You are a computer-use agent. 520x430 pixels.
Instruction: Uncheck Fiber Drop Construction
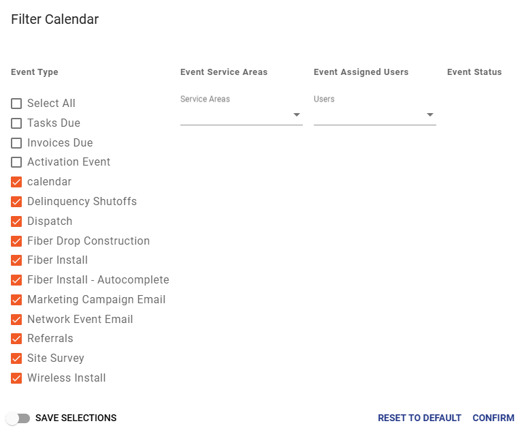pos(16,241)
